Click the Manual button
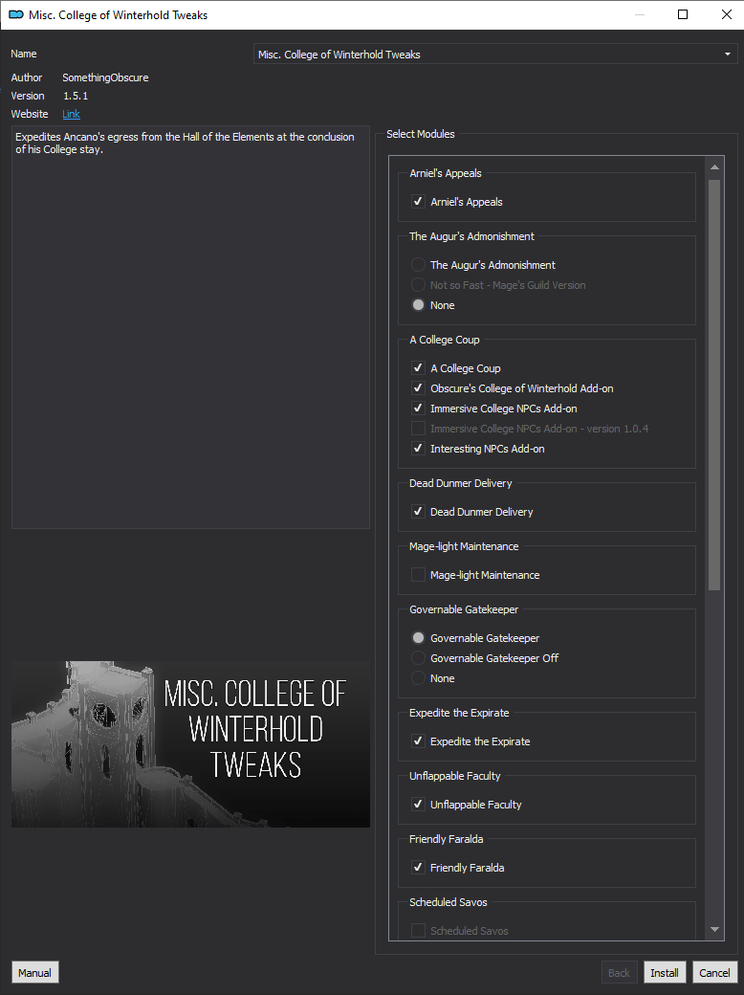The image size is (744, 995). coord(34,973)
